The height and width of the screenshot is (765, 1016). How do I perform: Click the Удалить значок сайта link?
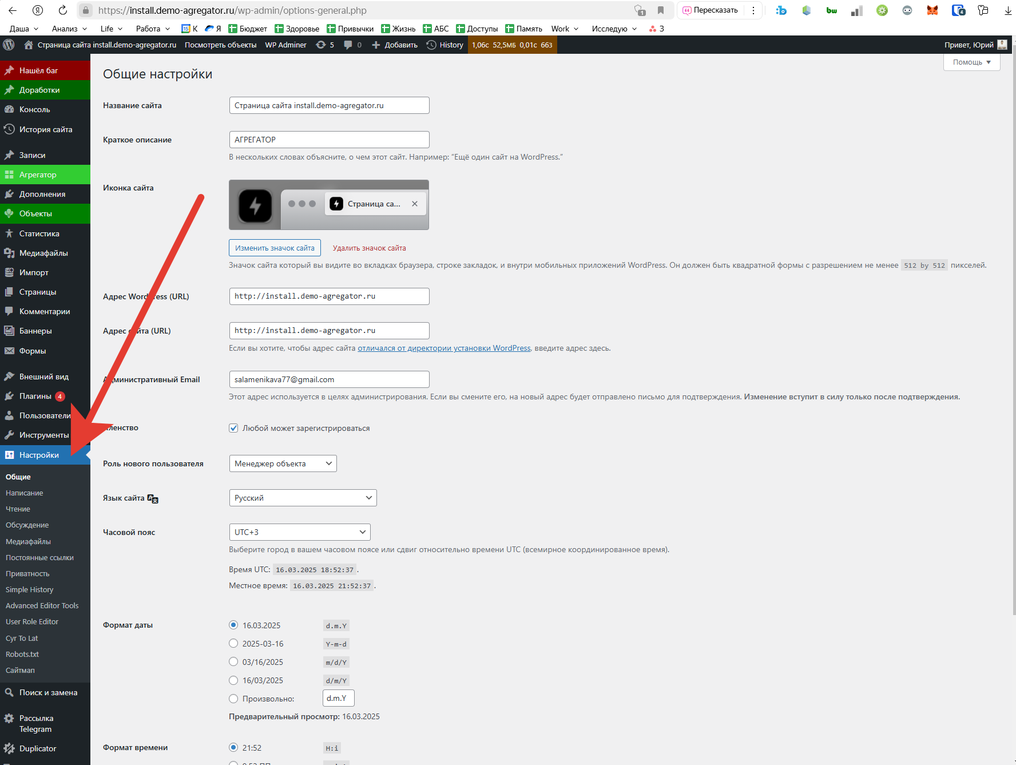click(369, 248)
